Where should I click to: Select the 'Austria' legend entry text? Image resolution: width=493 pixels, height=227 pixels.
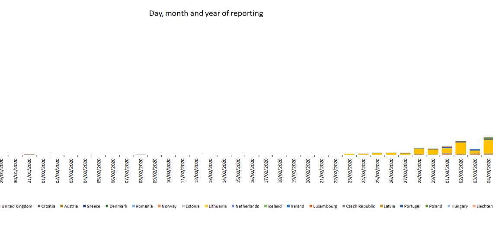tap(71, 206)
